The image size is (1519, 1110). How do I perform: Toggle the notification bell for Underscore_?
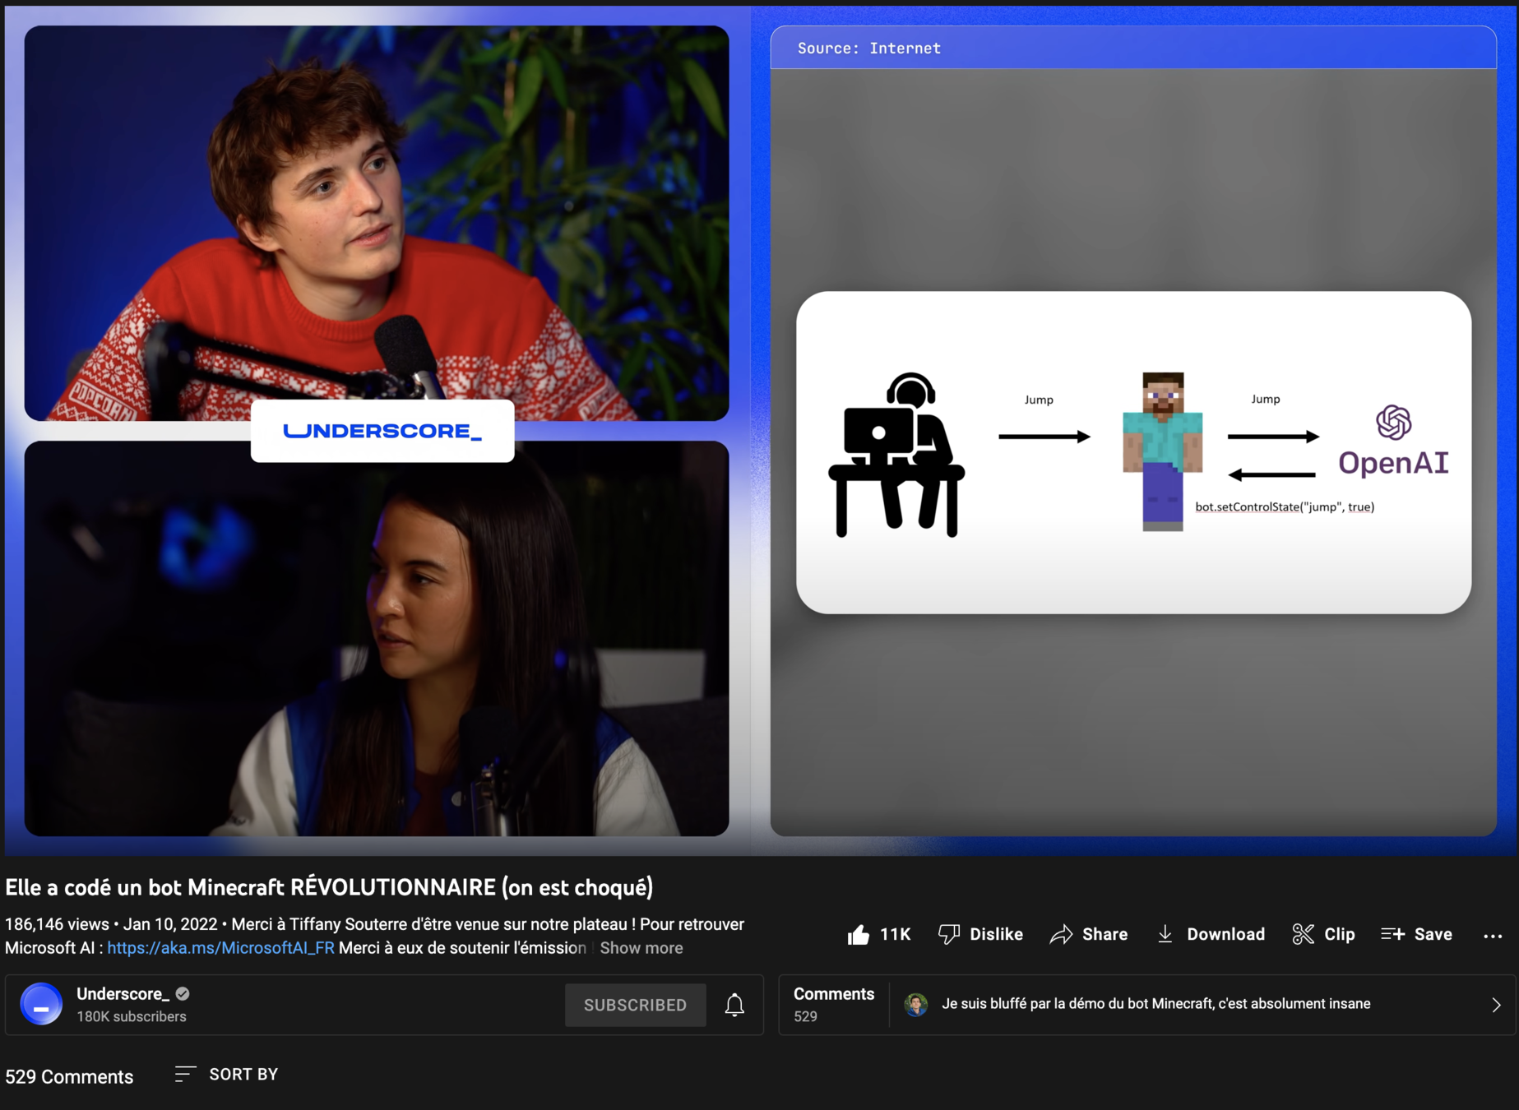pyautogui.click(x=734, y=1005)
